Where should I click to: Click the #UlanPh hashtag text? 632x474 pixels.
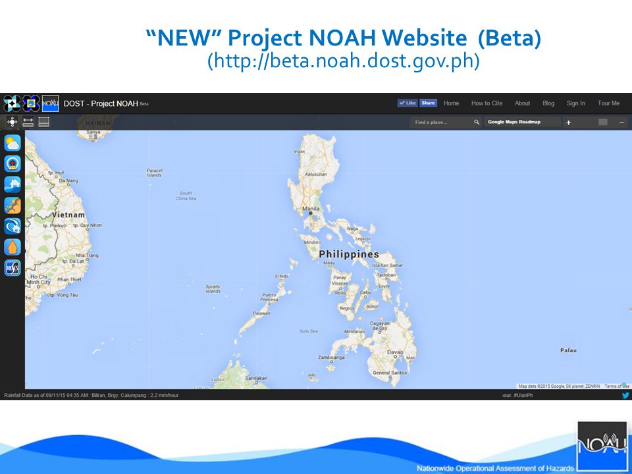pyautogui.click(x=523, y=396)
